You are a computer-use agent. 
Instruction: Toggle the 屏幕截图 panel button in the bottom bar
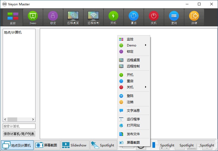(x=47, y=145)
